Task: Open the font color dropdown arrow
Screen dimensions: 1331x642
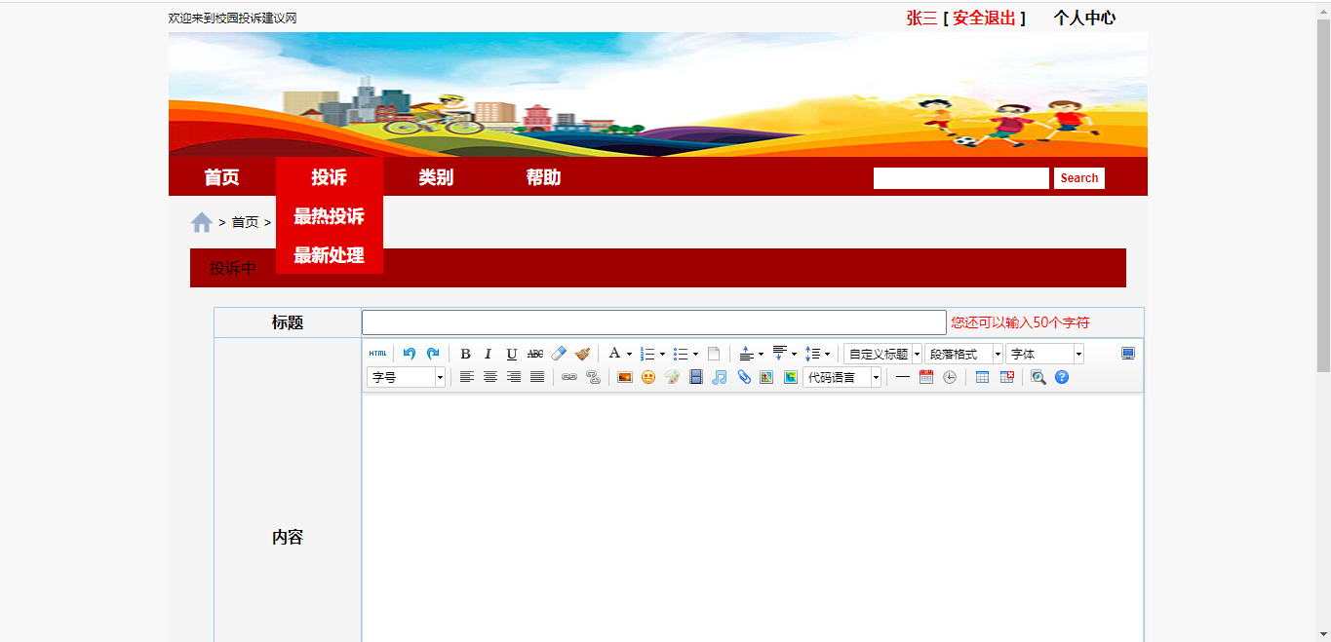Action: (x=629, y=354)
